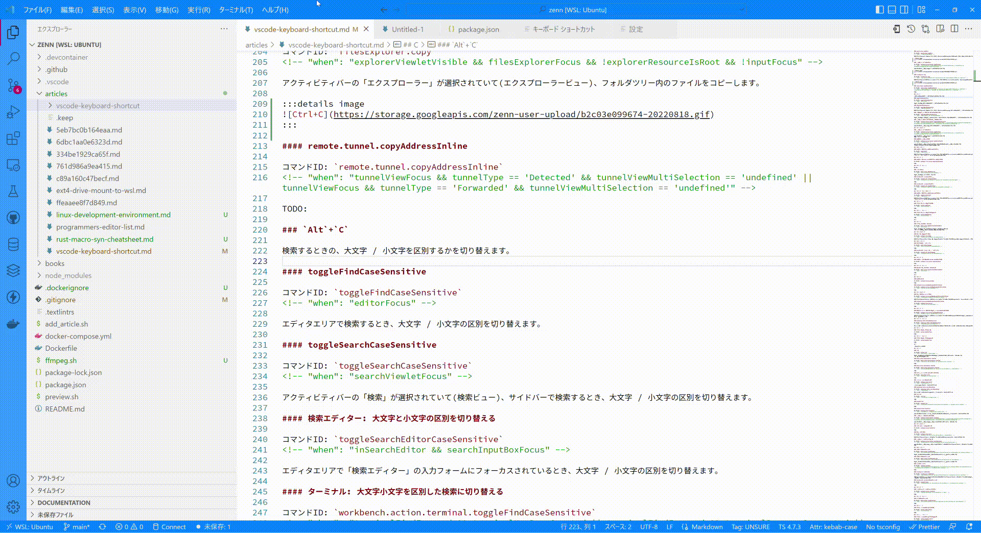Click the UTF-8 encoding status item
The height and width of the screenshot is (533, 981).
[649, 527]
